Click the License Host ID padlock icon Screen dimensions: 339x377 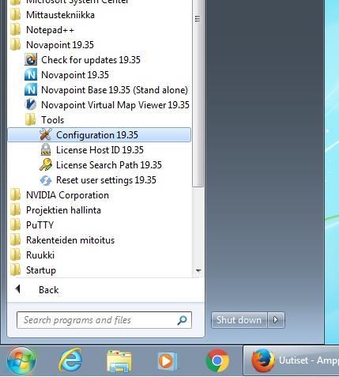pos(46,149)
